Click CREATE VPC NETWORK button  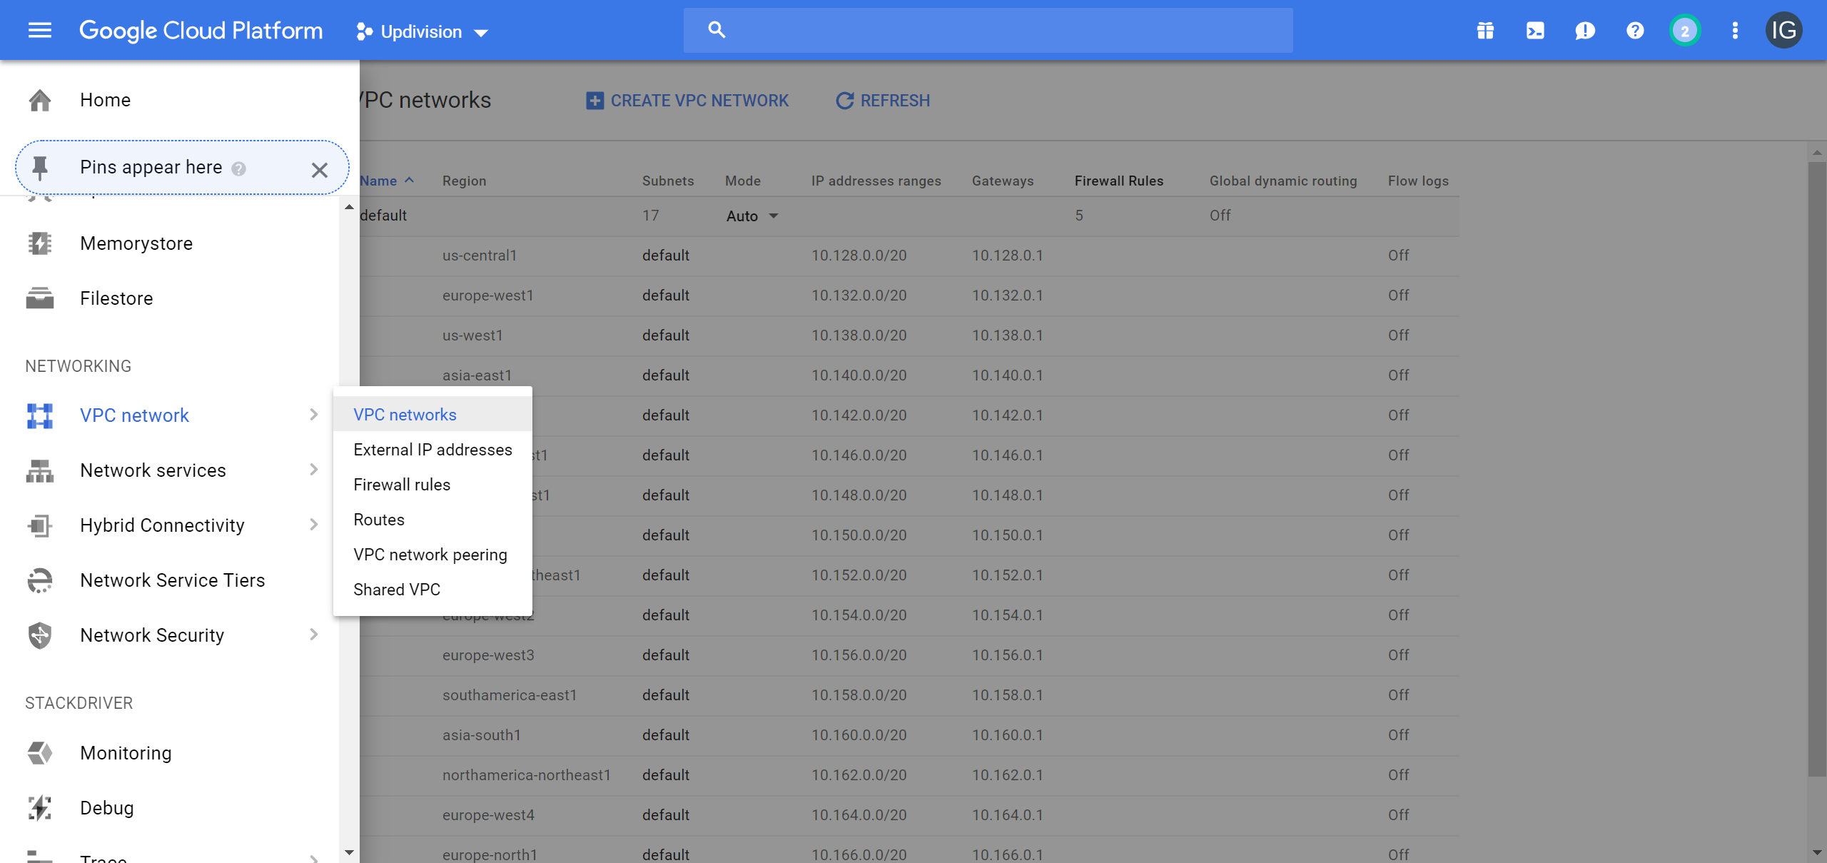[x=687, y=101]
